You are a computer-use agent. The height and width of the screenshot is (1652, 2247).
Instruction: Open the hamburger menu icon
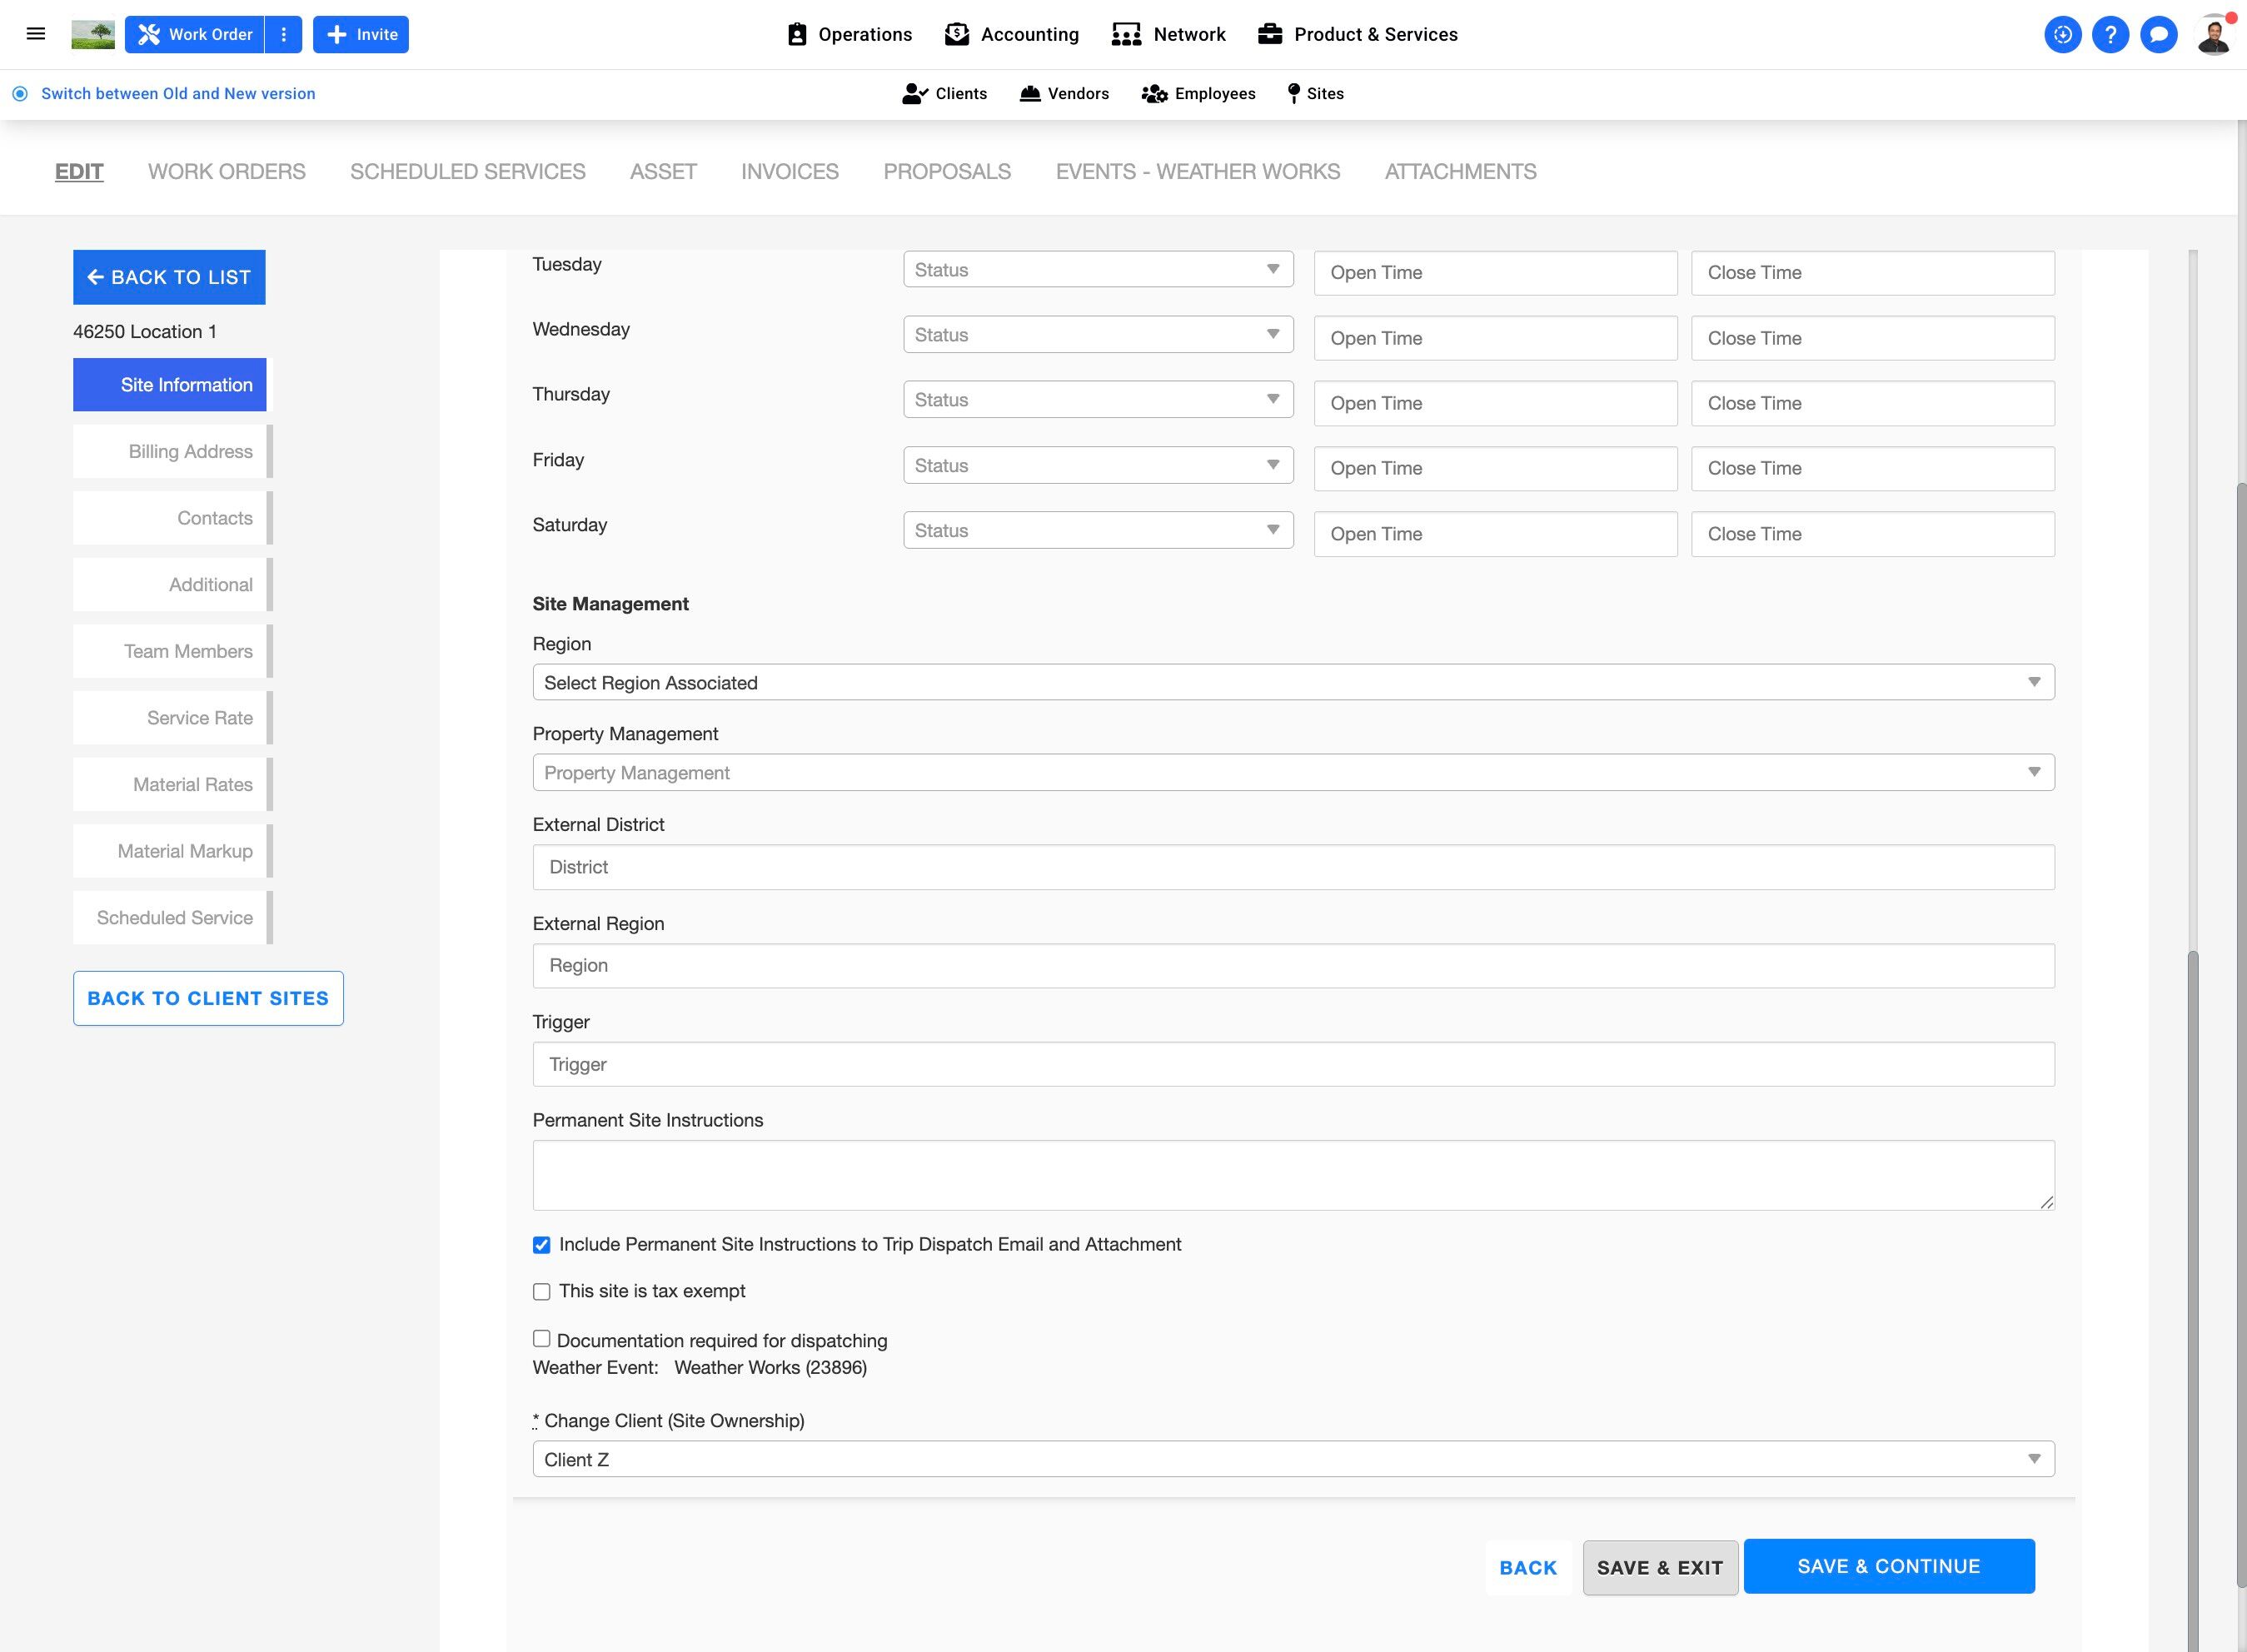click(36, 34)
